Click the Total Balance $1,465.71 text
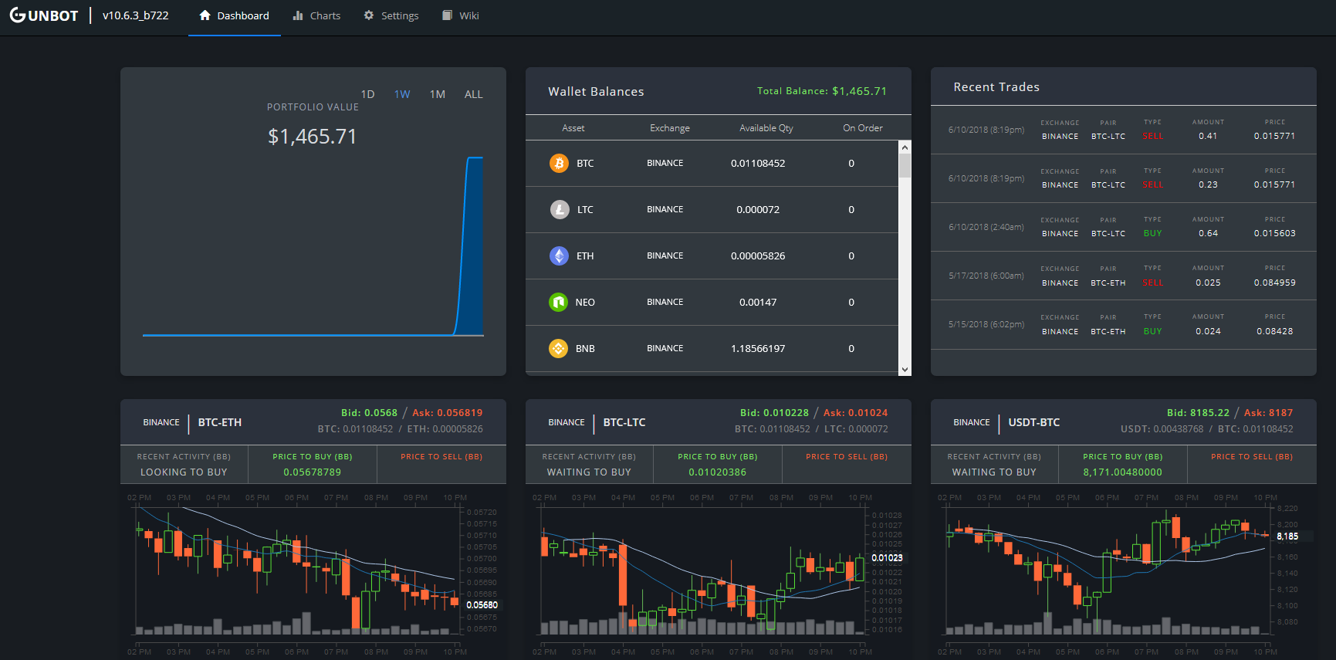This screenshot has height=660, width=1336. pyautogui.click(x=822, y=91)
